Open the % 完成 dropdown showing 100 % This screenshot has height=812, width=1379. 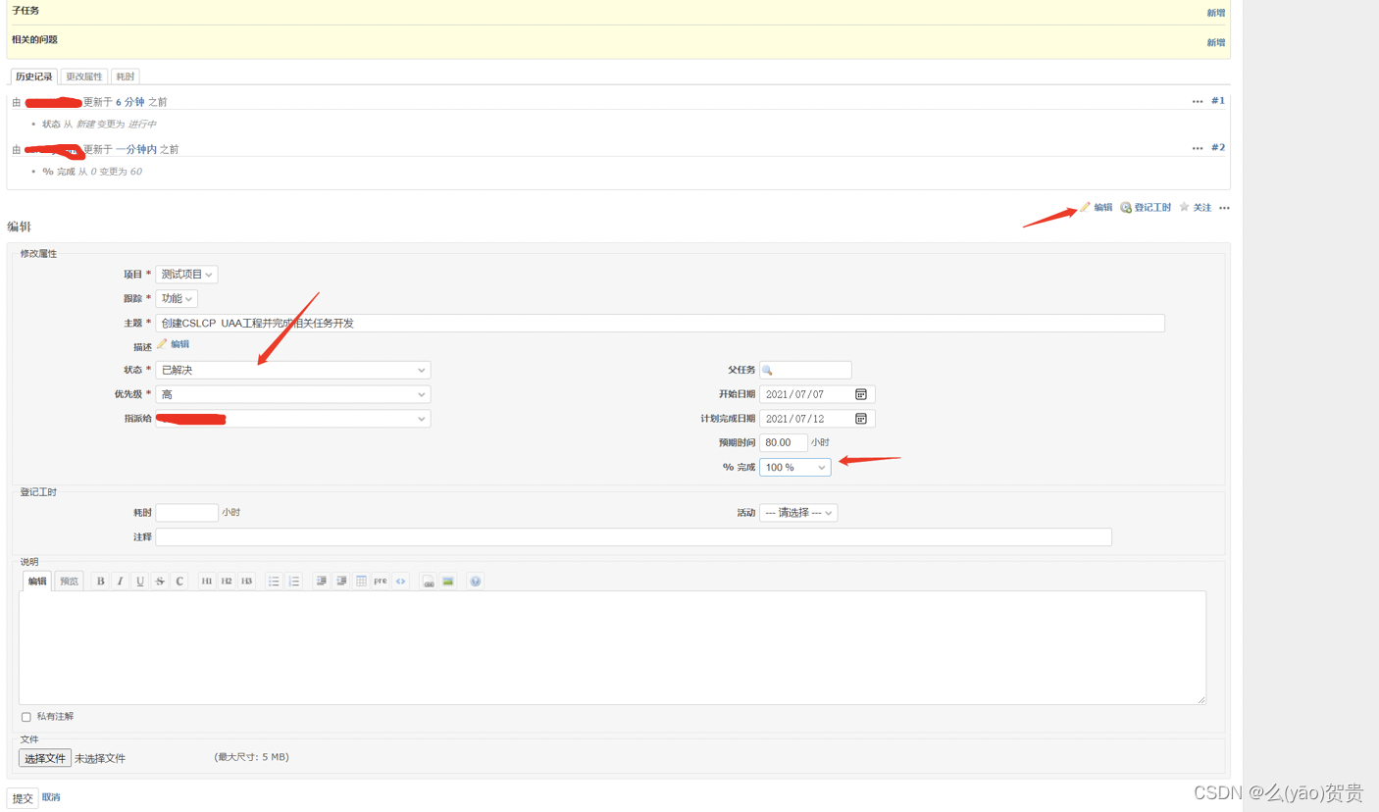(795, 468)
